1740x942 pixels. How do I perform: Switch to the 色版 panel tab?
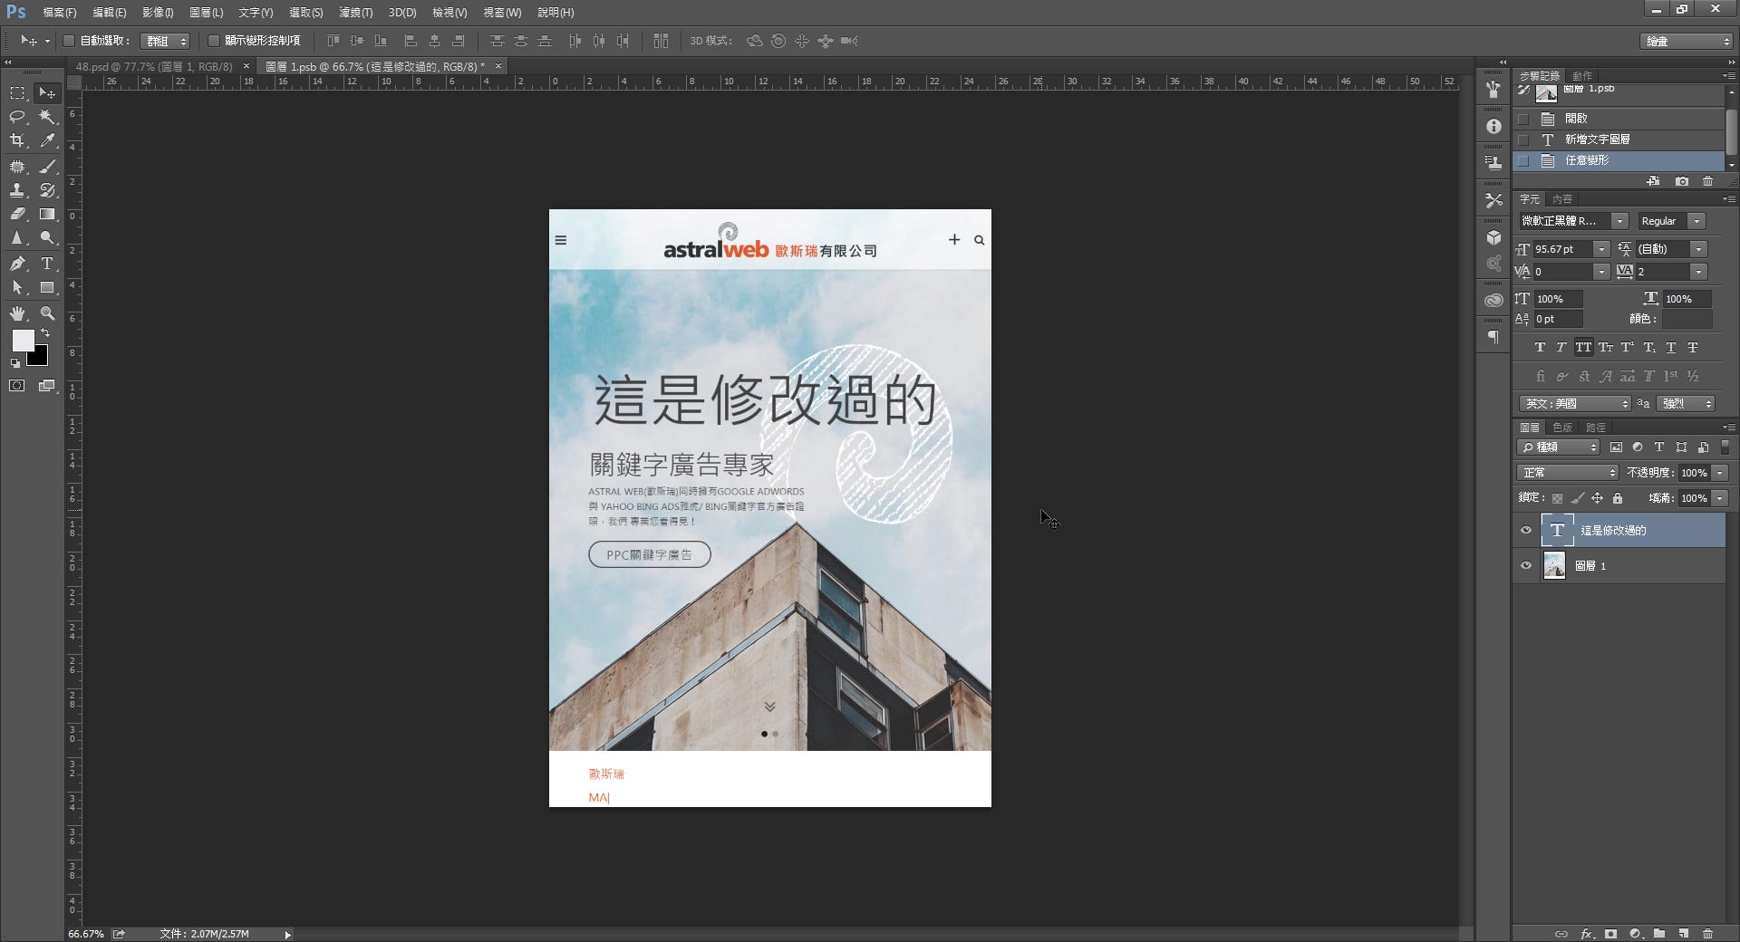[x=1562, y=428]
